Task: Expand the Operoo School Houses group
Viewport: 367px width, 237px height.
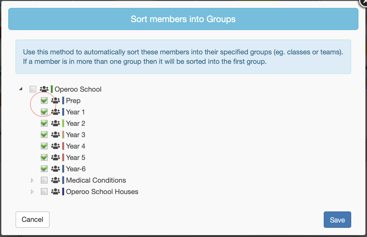Action: click(x=32, y=192)
